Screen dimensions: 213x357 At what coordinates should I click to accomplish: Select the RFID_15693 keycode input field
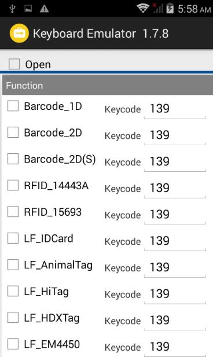click(x=175, y=215)
